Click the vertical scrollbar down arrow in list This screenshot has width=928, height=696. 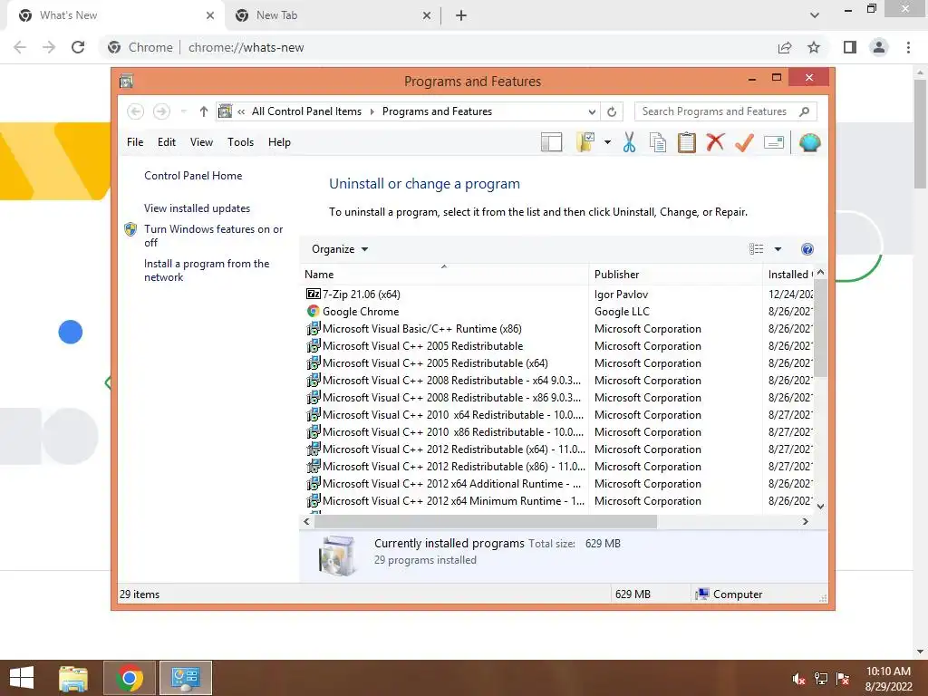pyautogui.click(x=820, y=506)
